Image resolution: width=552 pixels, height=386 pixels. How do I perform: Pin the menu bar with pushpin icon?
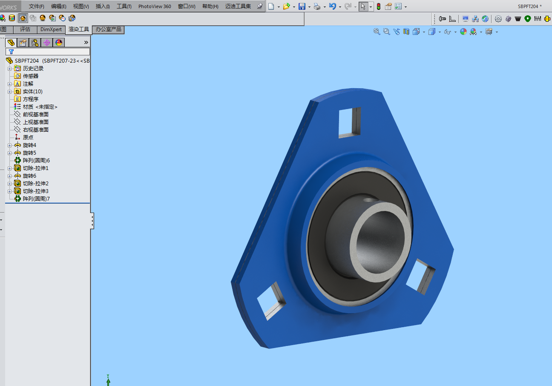click(259, 6)
